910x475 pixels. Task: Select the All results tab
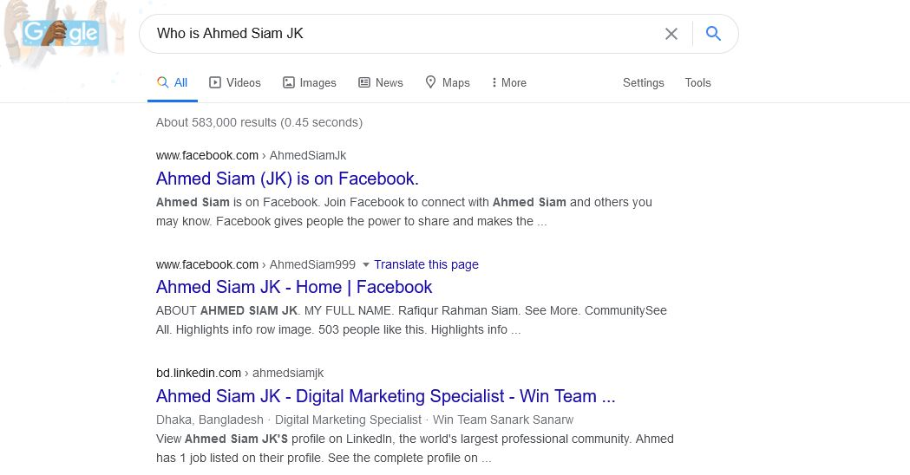tap(173, 83)
